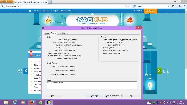Click the Sign in link
The width and height of the screenshot is (187, 105).
pos(138,11)
